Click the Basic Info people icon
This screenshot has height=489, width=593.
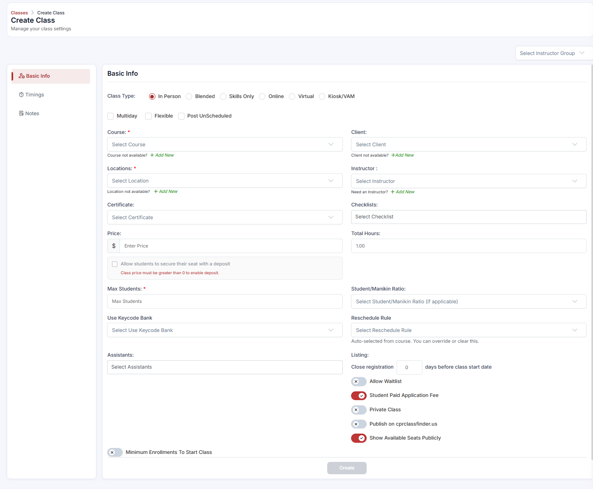pos(22,76)
